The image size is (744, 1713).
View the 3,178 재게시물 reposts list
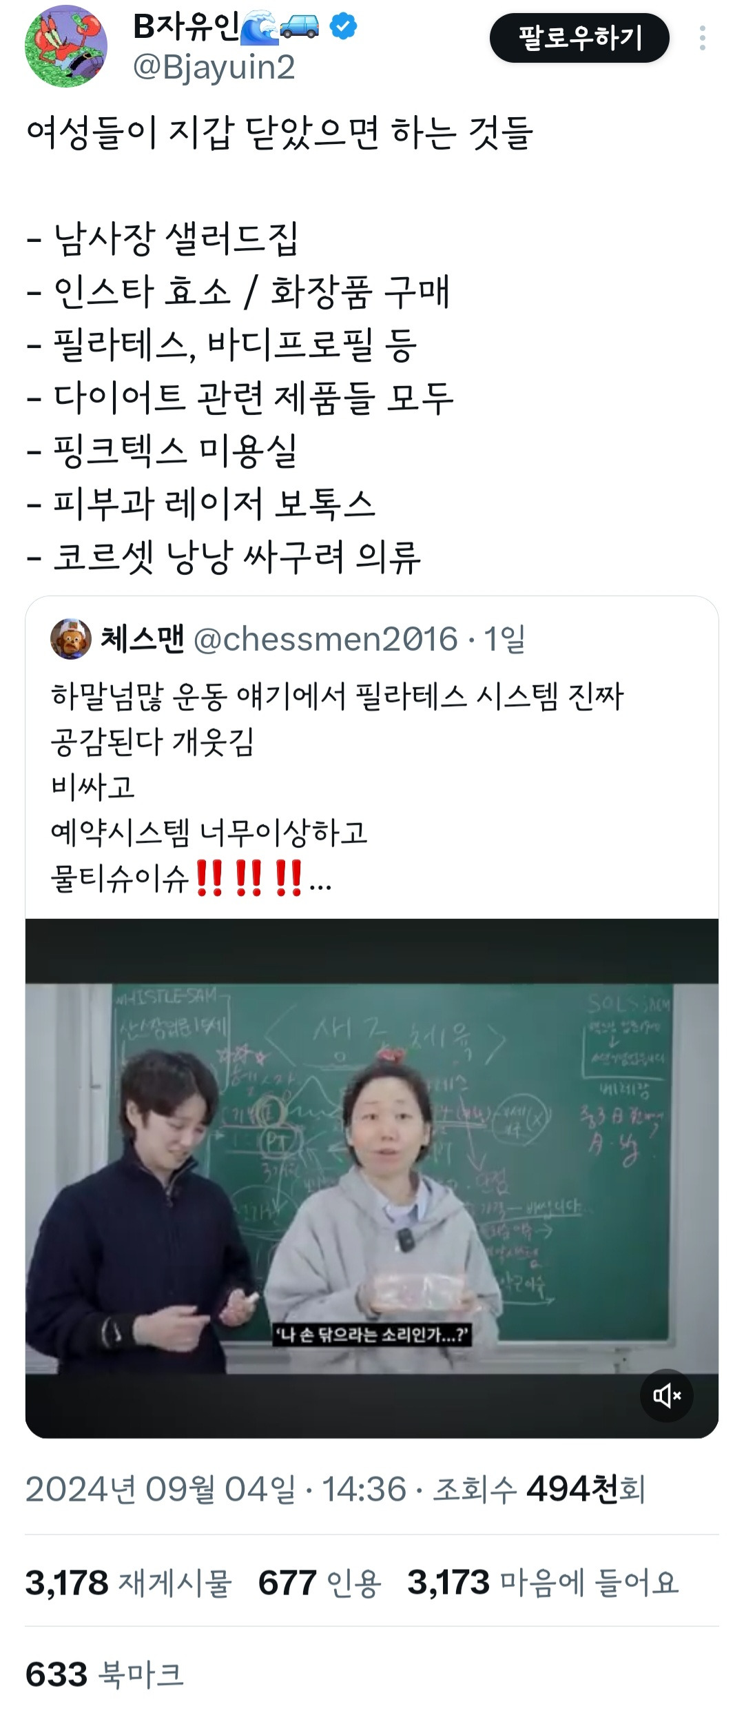(128, 1582)
